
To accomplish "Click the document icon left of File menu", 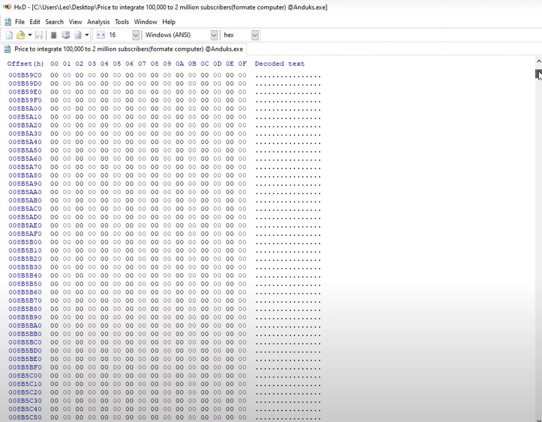I will coord(8,22).
